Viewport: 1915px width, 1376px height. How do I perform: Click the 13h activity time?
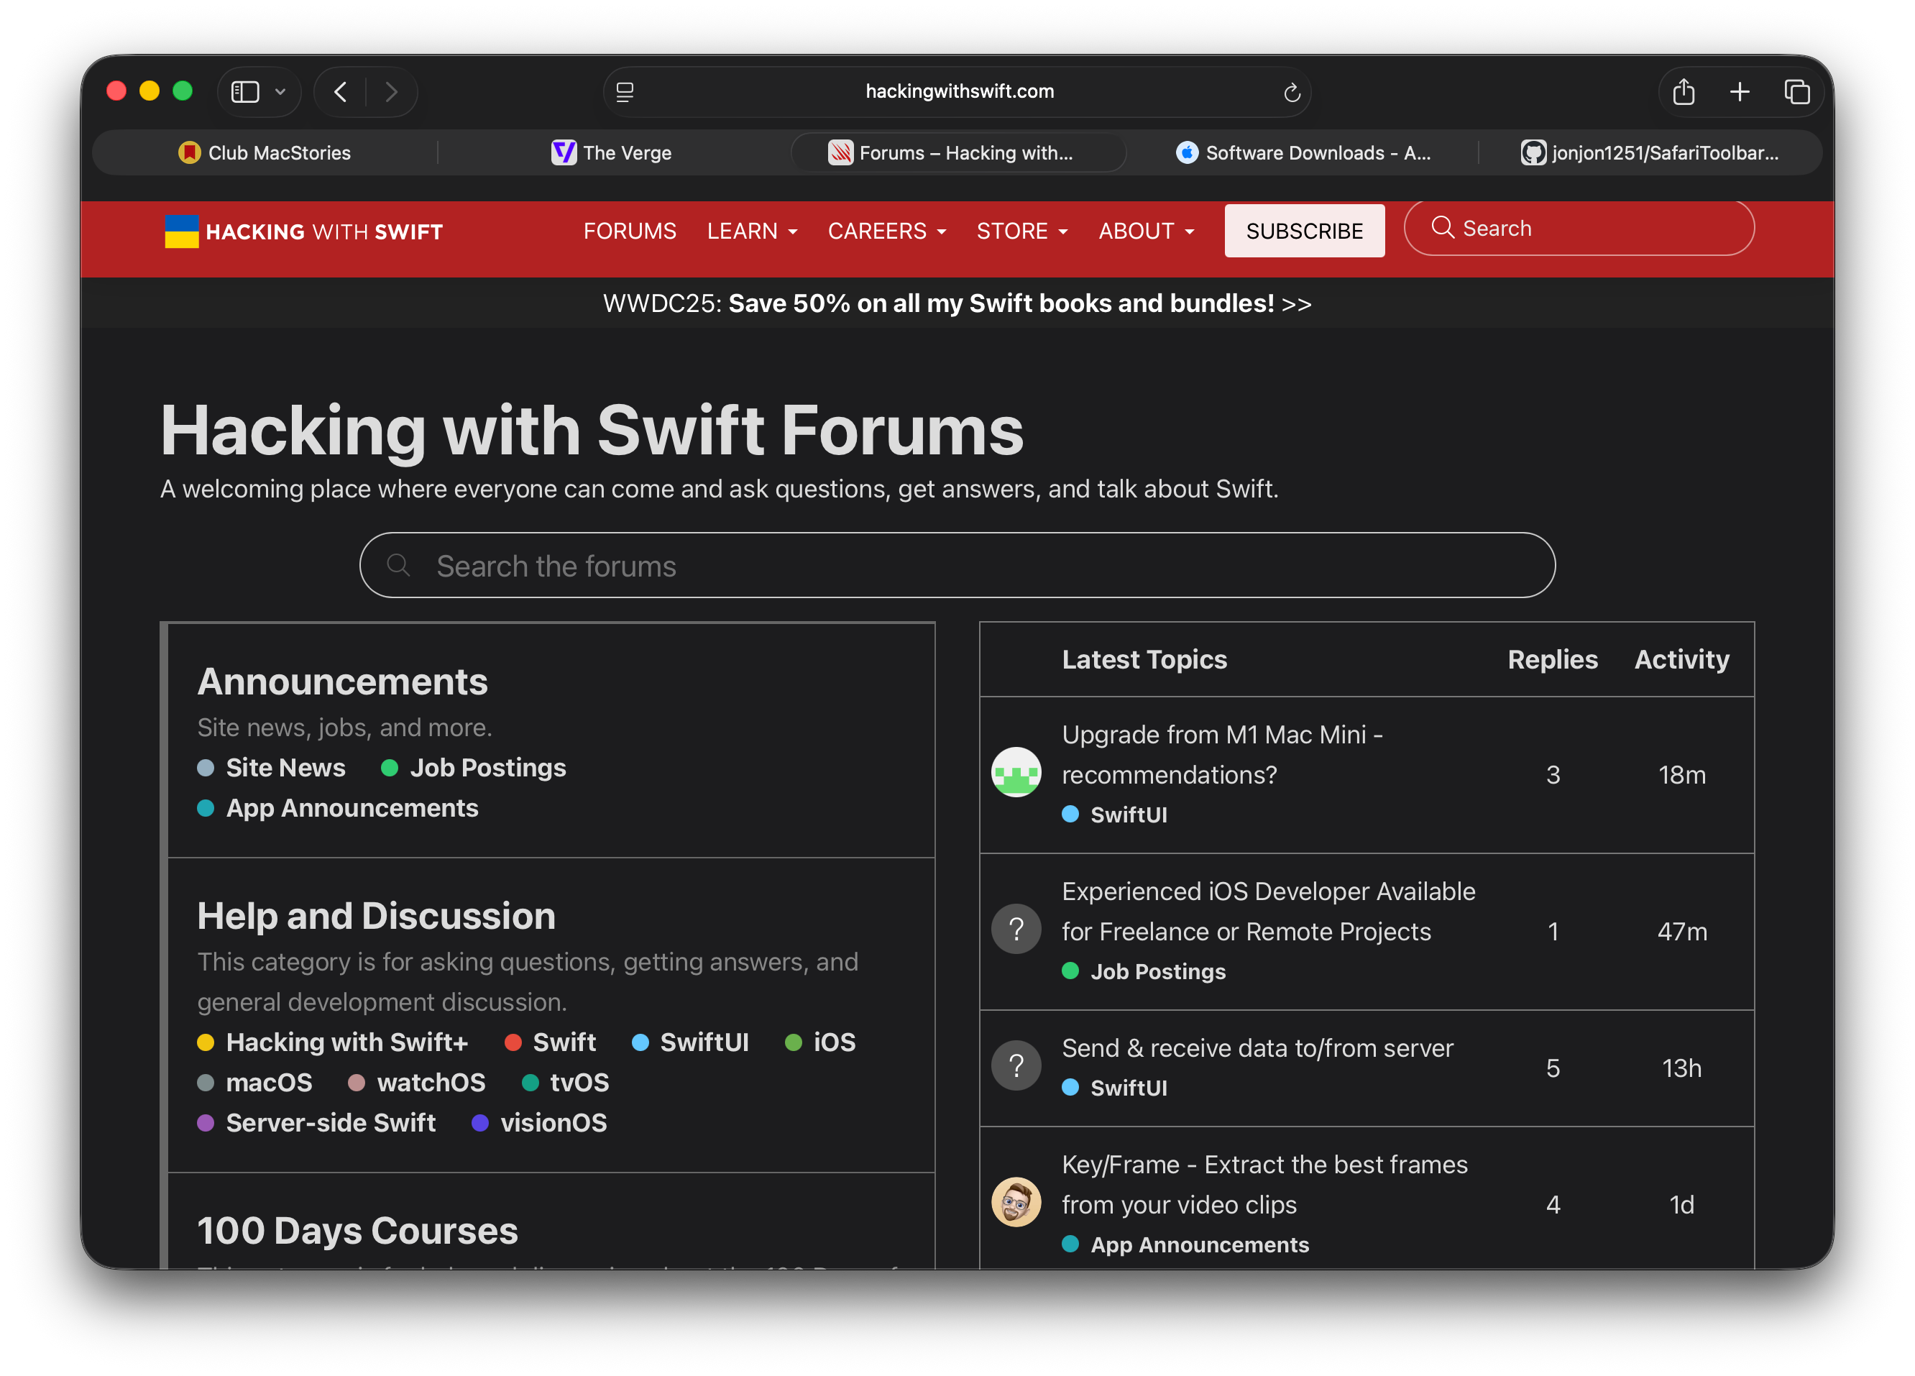tap(1681, 1068)
